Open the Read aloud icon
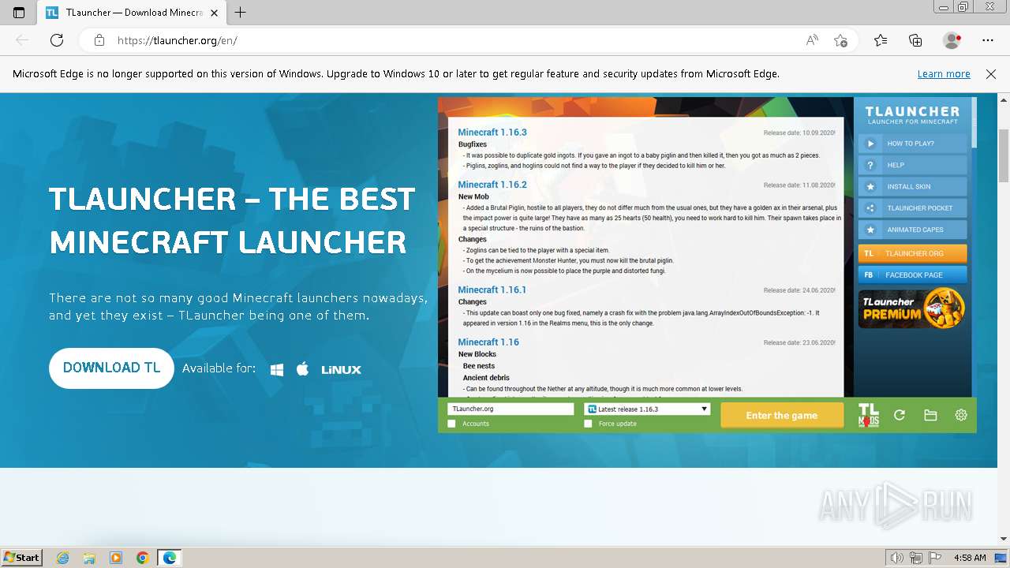This screenshot has height=568, width=1010. [812, 40]
